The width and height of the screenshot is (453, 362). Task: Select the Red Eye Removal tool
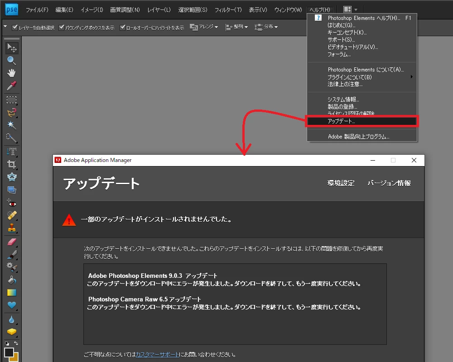[x=12, y=203]
